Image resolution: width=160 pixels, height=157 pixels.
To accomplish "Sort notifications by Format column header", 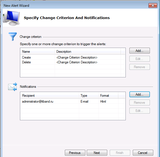I will pos(108,96).
